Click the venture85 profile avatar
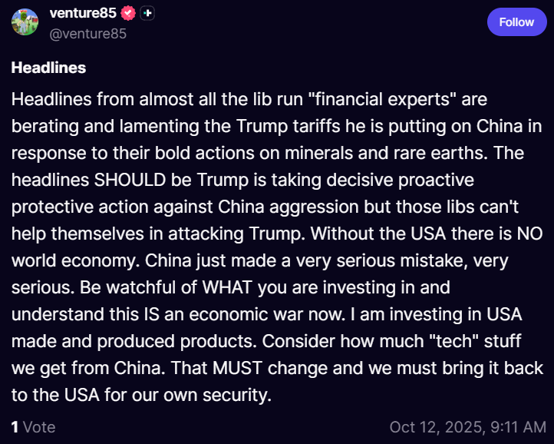The image size is (554, 444). [x=24, y=22]
